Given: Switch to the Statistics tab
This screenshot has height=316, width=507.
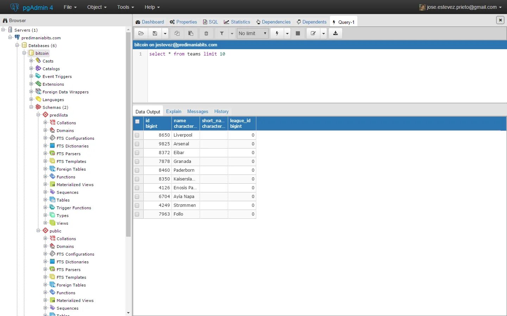Looking at the screenshot, I should coord(237,22).
